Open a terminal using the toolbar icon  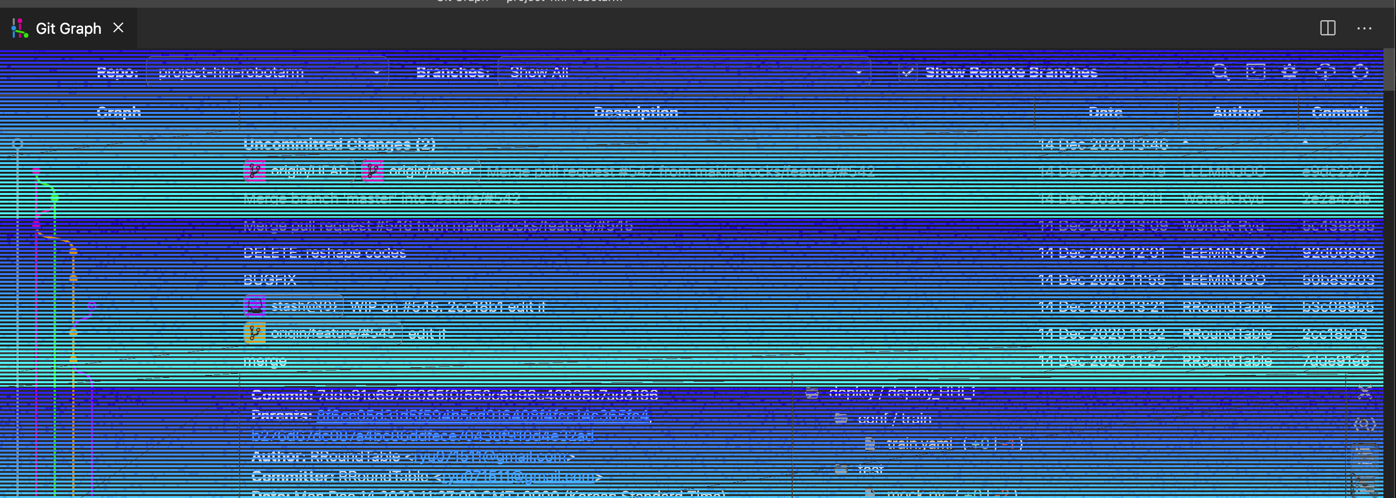1256,71
